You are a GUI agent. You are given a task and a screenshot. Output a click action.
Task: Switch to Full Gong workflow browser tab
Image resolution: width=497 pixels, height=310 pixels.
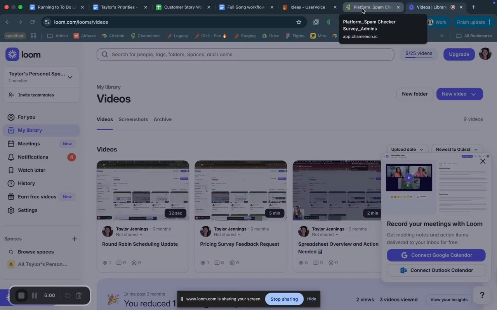pyautogui.click(x=246, y=7)
